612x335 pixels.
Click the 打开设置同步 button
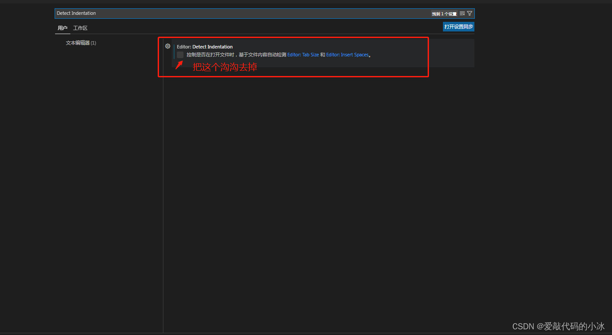coord(459,27)
